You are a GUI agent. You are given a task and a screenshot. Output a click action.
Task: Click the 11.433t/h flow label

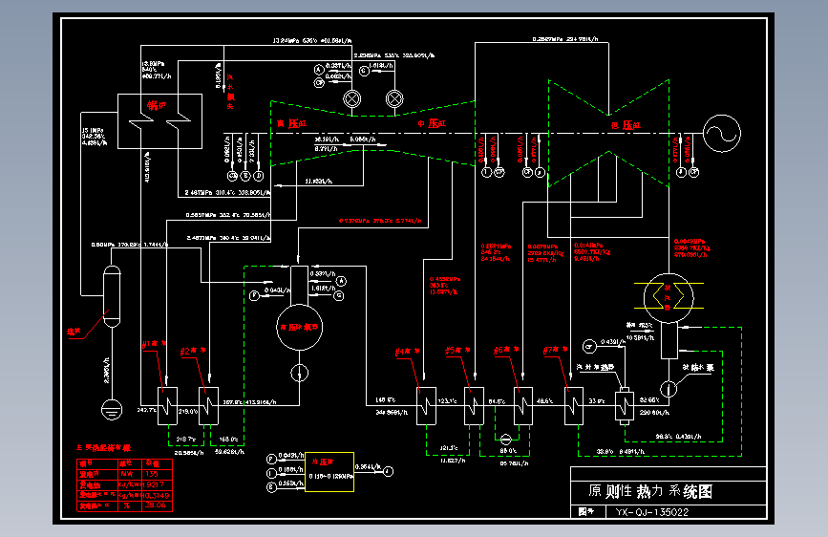click(318, 182)
